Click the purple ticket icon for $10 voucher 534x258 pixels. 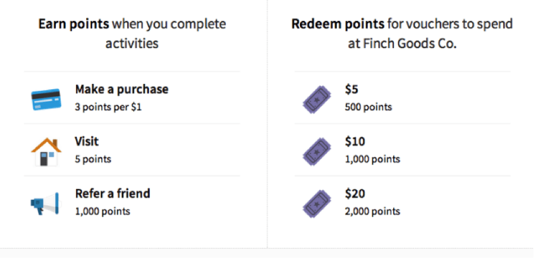(317, 152)
